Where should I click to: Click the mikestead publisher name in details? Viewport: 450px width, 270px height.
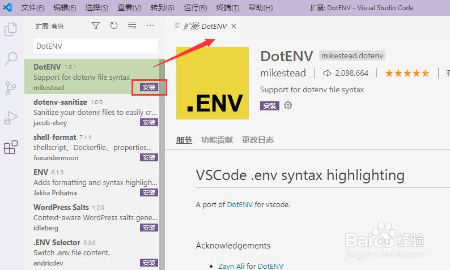(283, 73)
